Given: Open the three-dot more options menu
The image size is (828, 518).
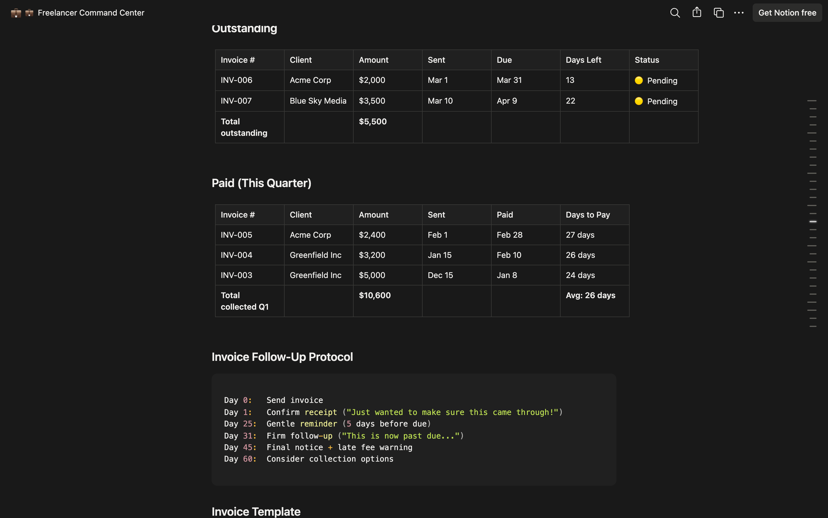Looking at the screenshot, I should point(739,13).
